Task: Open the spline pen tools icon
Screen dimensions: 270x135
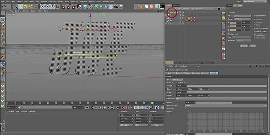Action: click(91, 6)
